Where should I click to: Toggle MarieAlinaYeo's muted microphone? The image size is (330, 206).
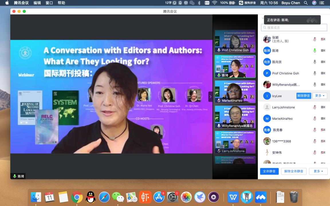tap(315, 118)
